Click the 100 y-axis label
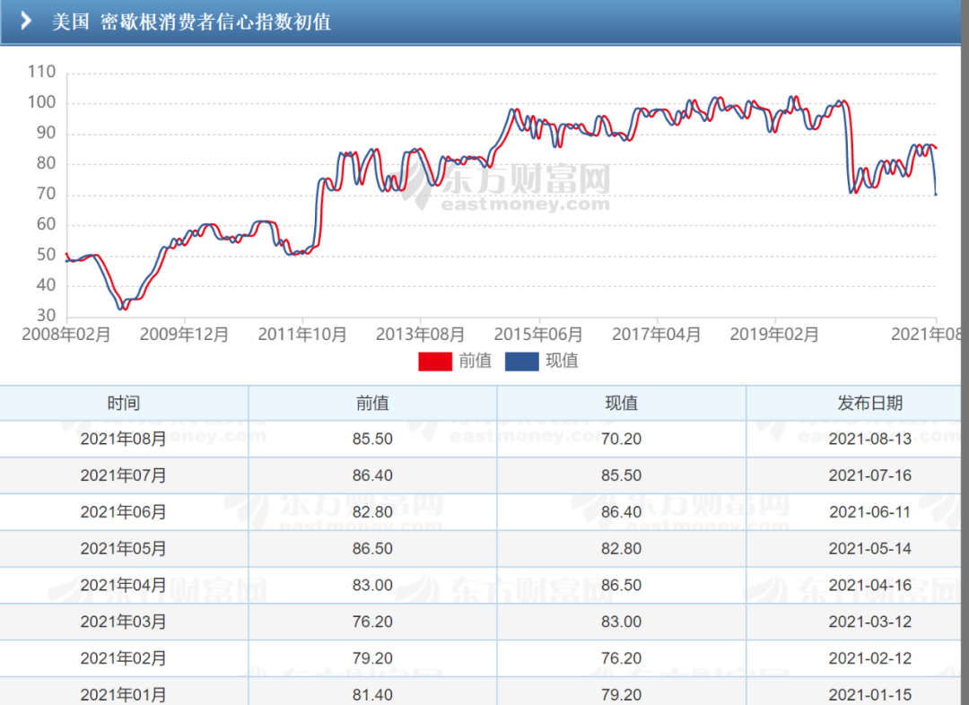Viewport: 969px width, 705px height. [41, 102]
